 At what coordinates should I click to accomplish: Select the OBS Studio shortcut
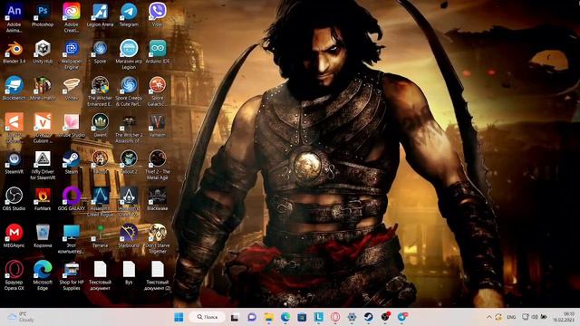click(14, 199)
